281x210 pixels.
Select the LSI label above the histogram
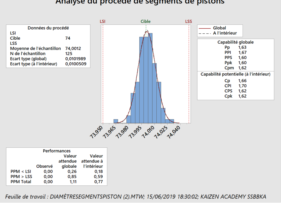click(x=102, y=21)
